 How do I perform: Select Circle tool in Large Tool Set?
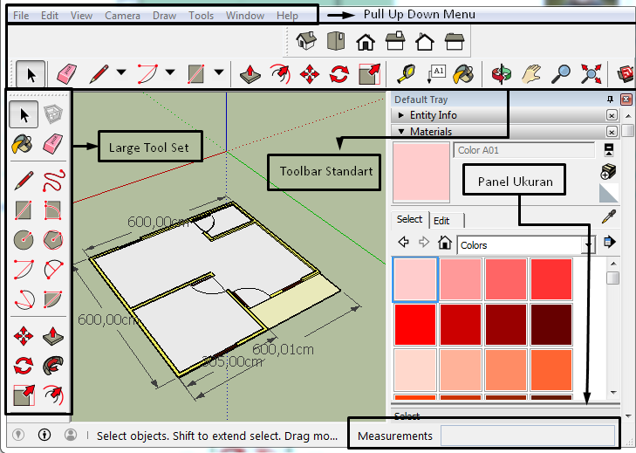click(x=24, y=240)
